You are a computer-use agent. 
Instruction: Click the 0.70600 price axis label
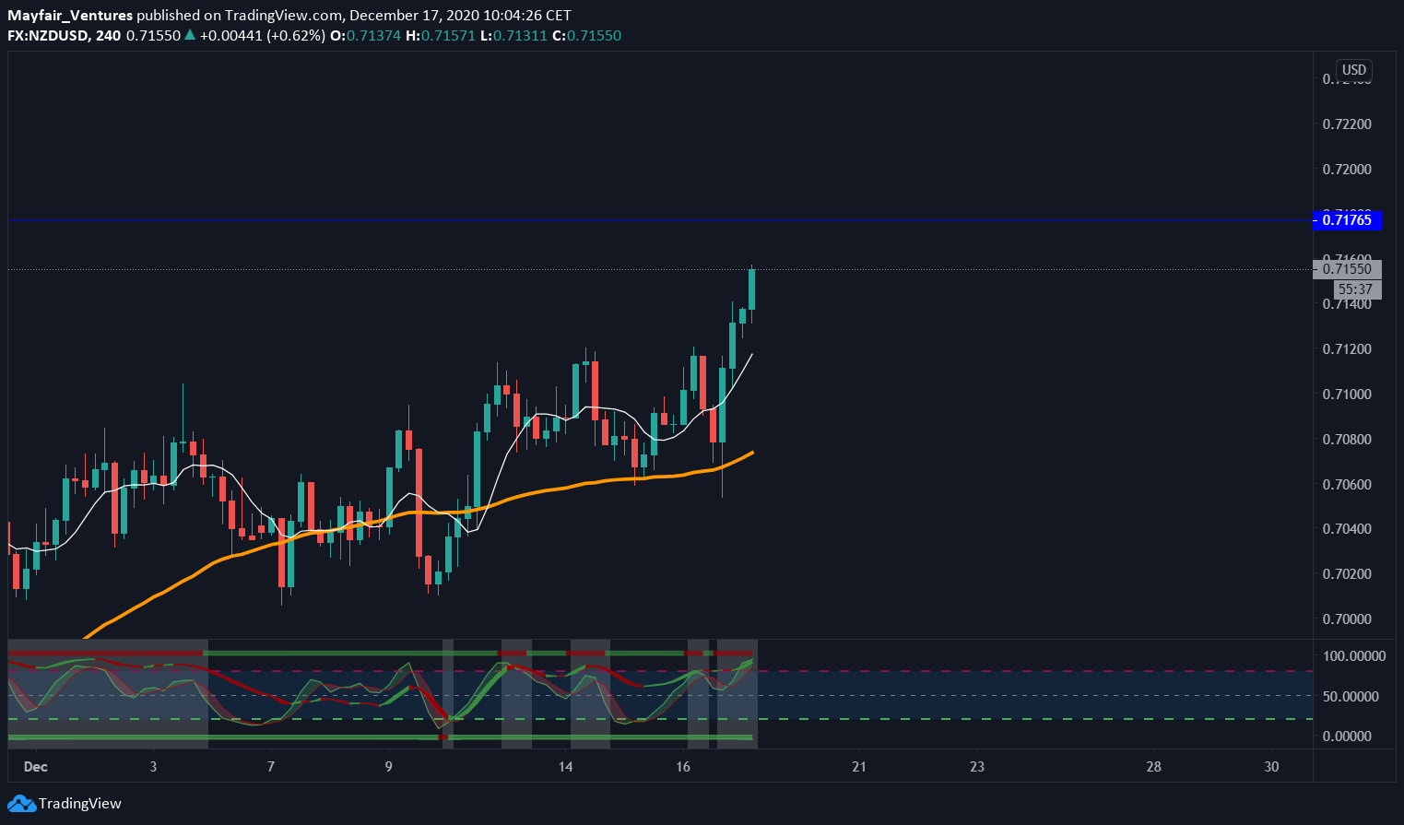pyautogui.click(x=1347, y=484)
